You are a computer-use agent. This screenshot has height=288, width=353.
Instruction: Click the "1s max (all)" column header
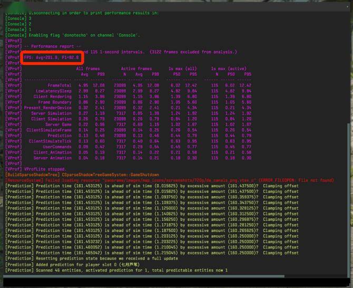[x=182, y=69]
